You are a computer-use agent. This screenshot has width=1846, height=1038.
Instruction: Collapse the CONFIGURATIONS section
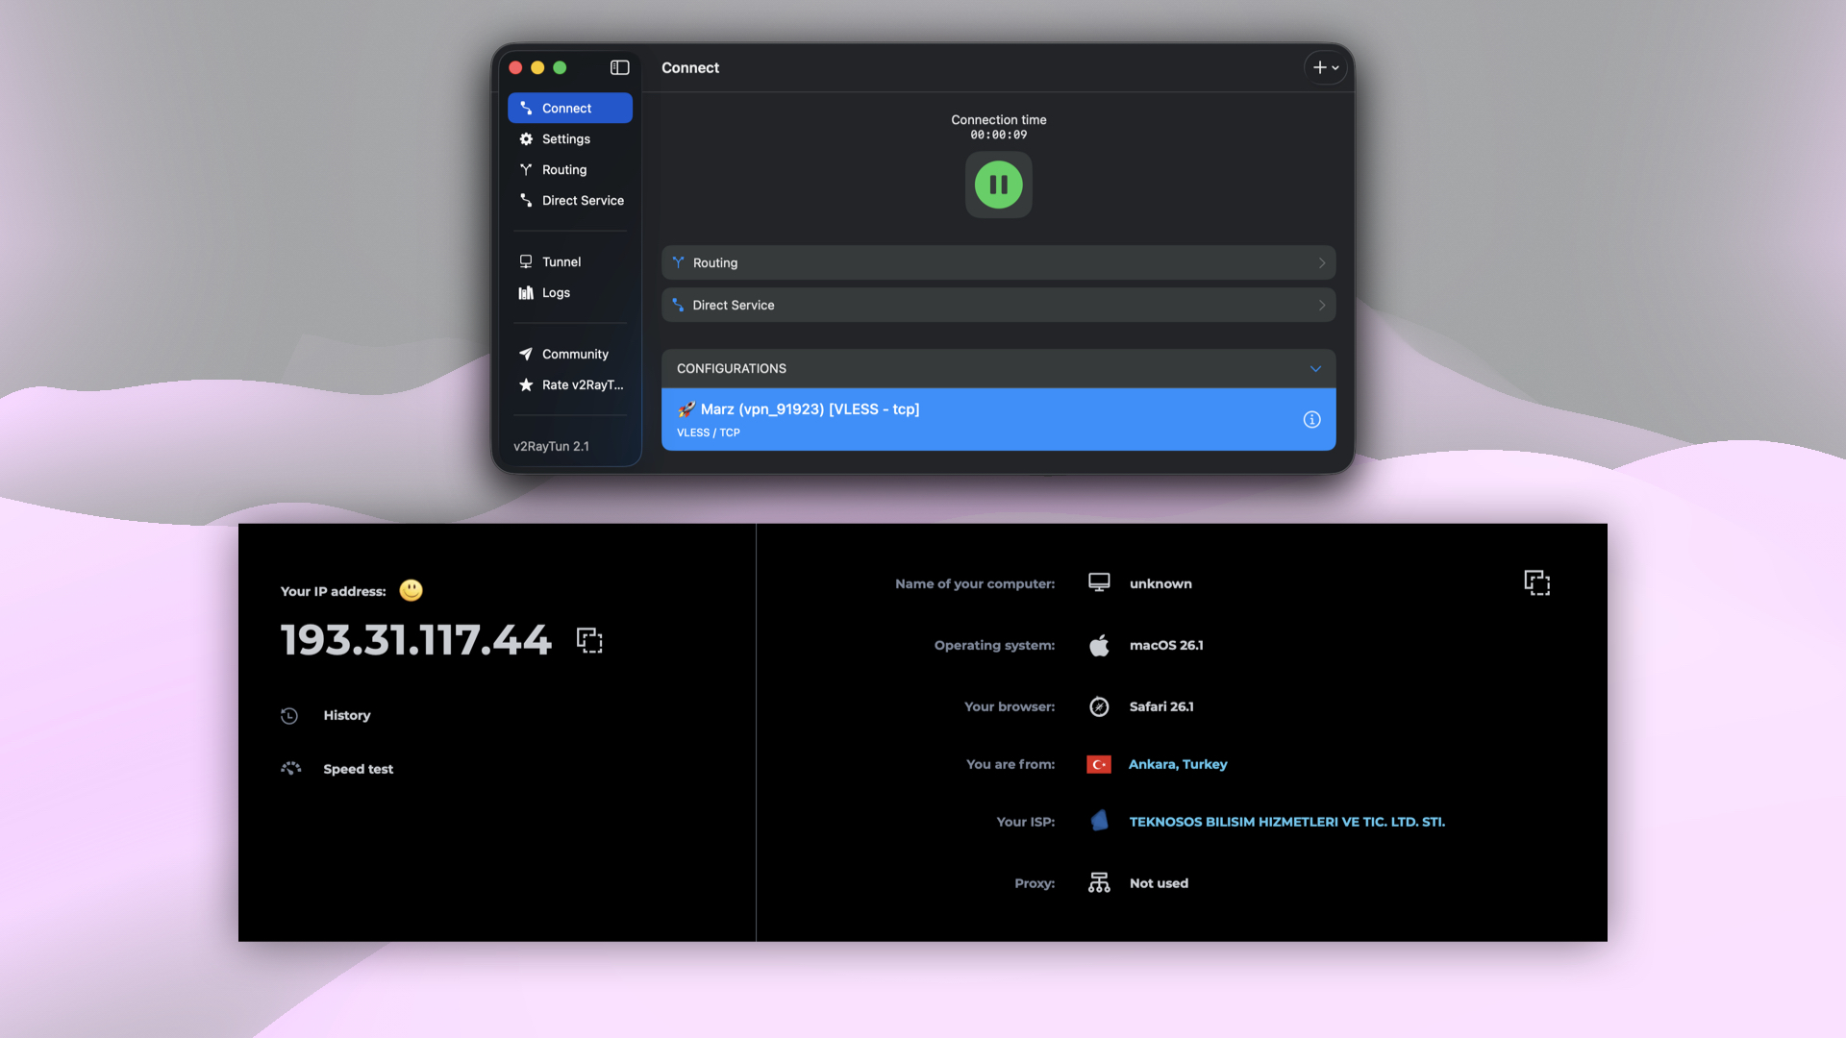(x=1315, y=368)
